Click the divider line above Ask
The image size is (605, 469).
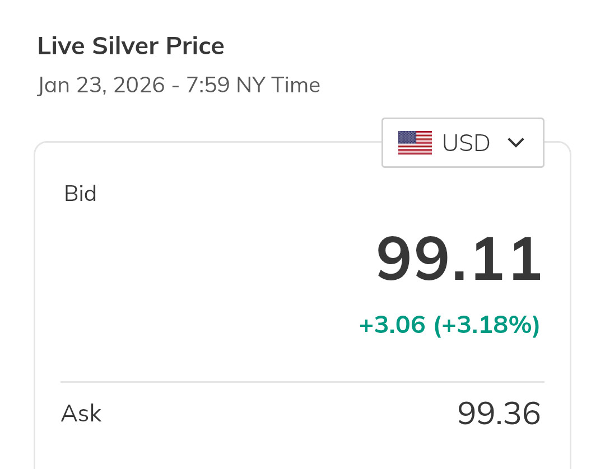pyautogui.click(x=302, y=382)
